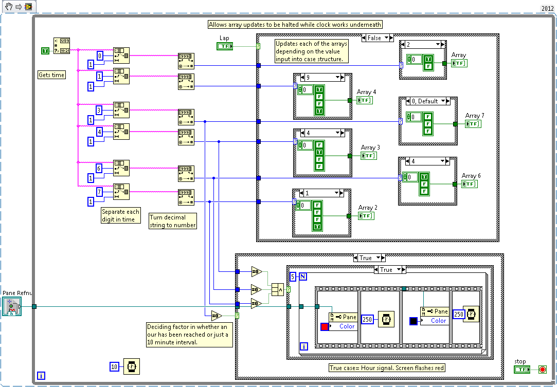
Task: Click the run arrow in the toolbar
Action: tap(19, 7)
